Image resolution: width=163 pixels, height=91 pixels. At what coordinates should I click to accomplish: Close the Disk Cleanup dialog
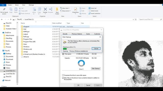click(x=100, y=37)
